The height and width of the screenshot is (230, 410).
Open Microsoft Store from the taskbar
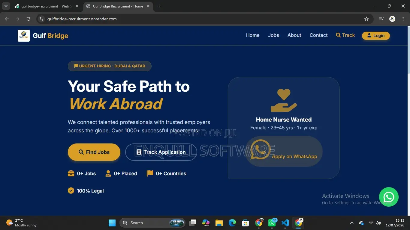[x=246, y=223]
